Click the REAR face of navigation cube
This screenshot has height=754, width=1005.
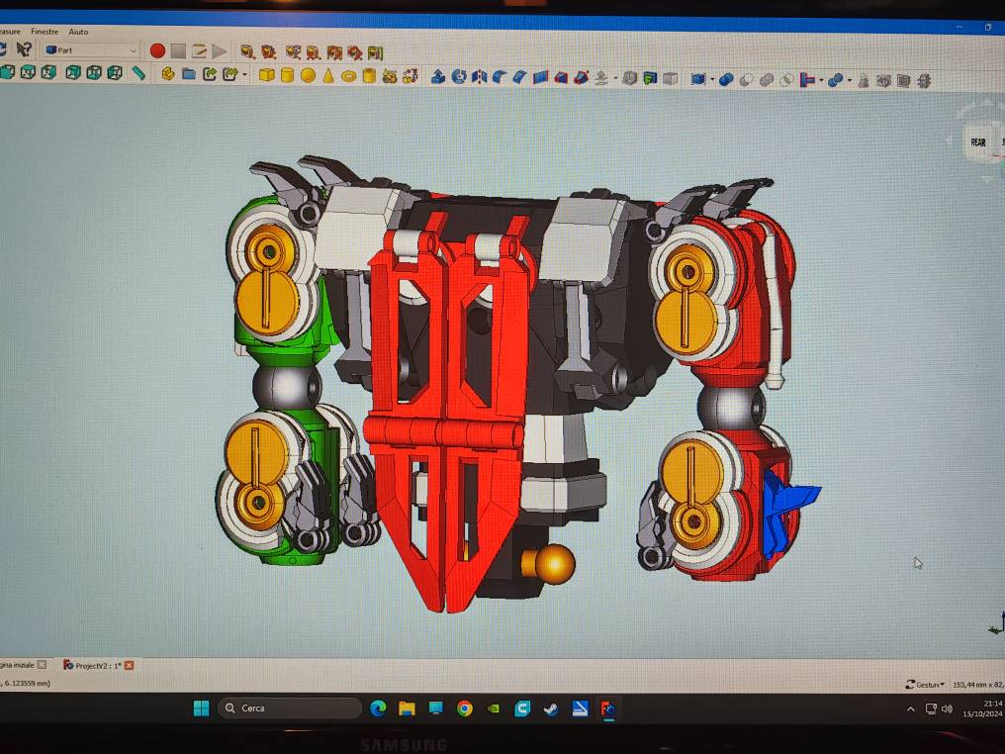[x=977, y=142]
